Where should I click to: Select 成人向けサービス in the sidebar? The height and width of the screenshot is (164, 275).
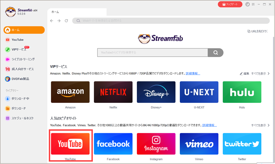click(19, 69)
